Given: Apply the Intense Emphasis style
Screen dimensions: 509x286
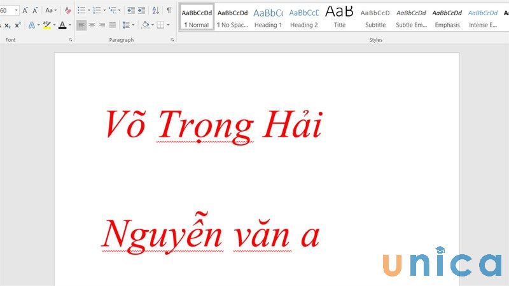Looking at the screenshot, I should [483, 17].
